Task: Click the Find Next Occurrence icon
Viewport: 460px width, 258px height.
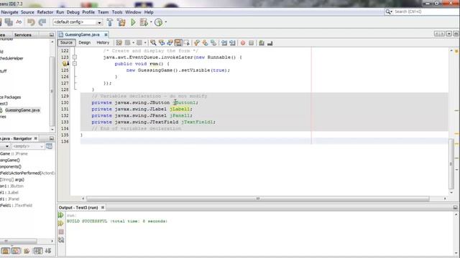Action: pyautogui.click(x=170, y=43)
